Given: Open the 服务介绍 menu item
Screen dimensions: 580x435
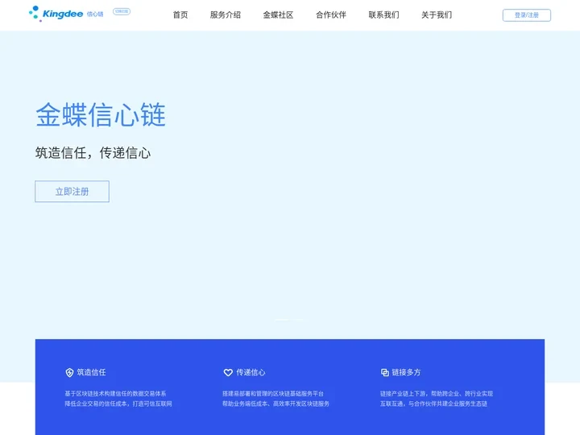Looking at the screenshot, I should click(226, 14).
